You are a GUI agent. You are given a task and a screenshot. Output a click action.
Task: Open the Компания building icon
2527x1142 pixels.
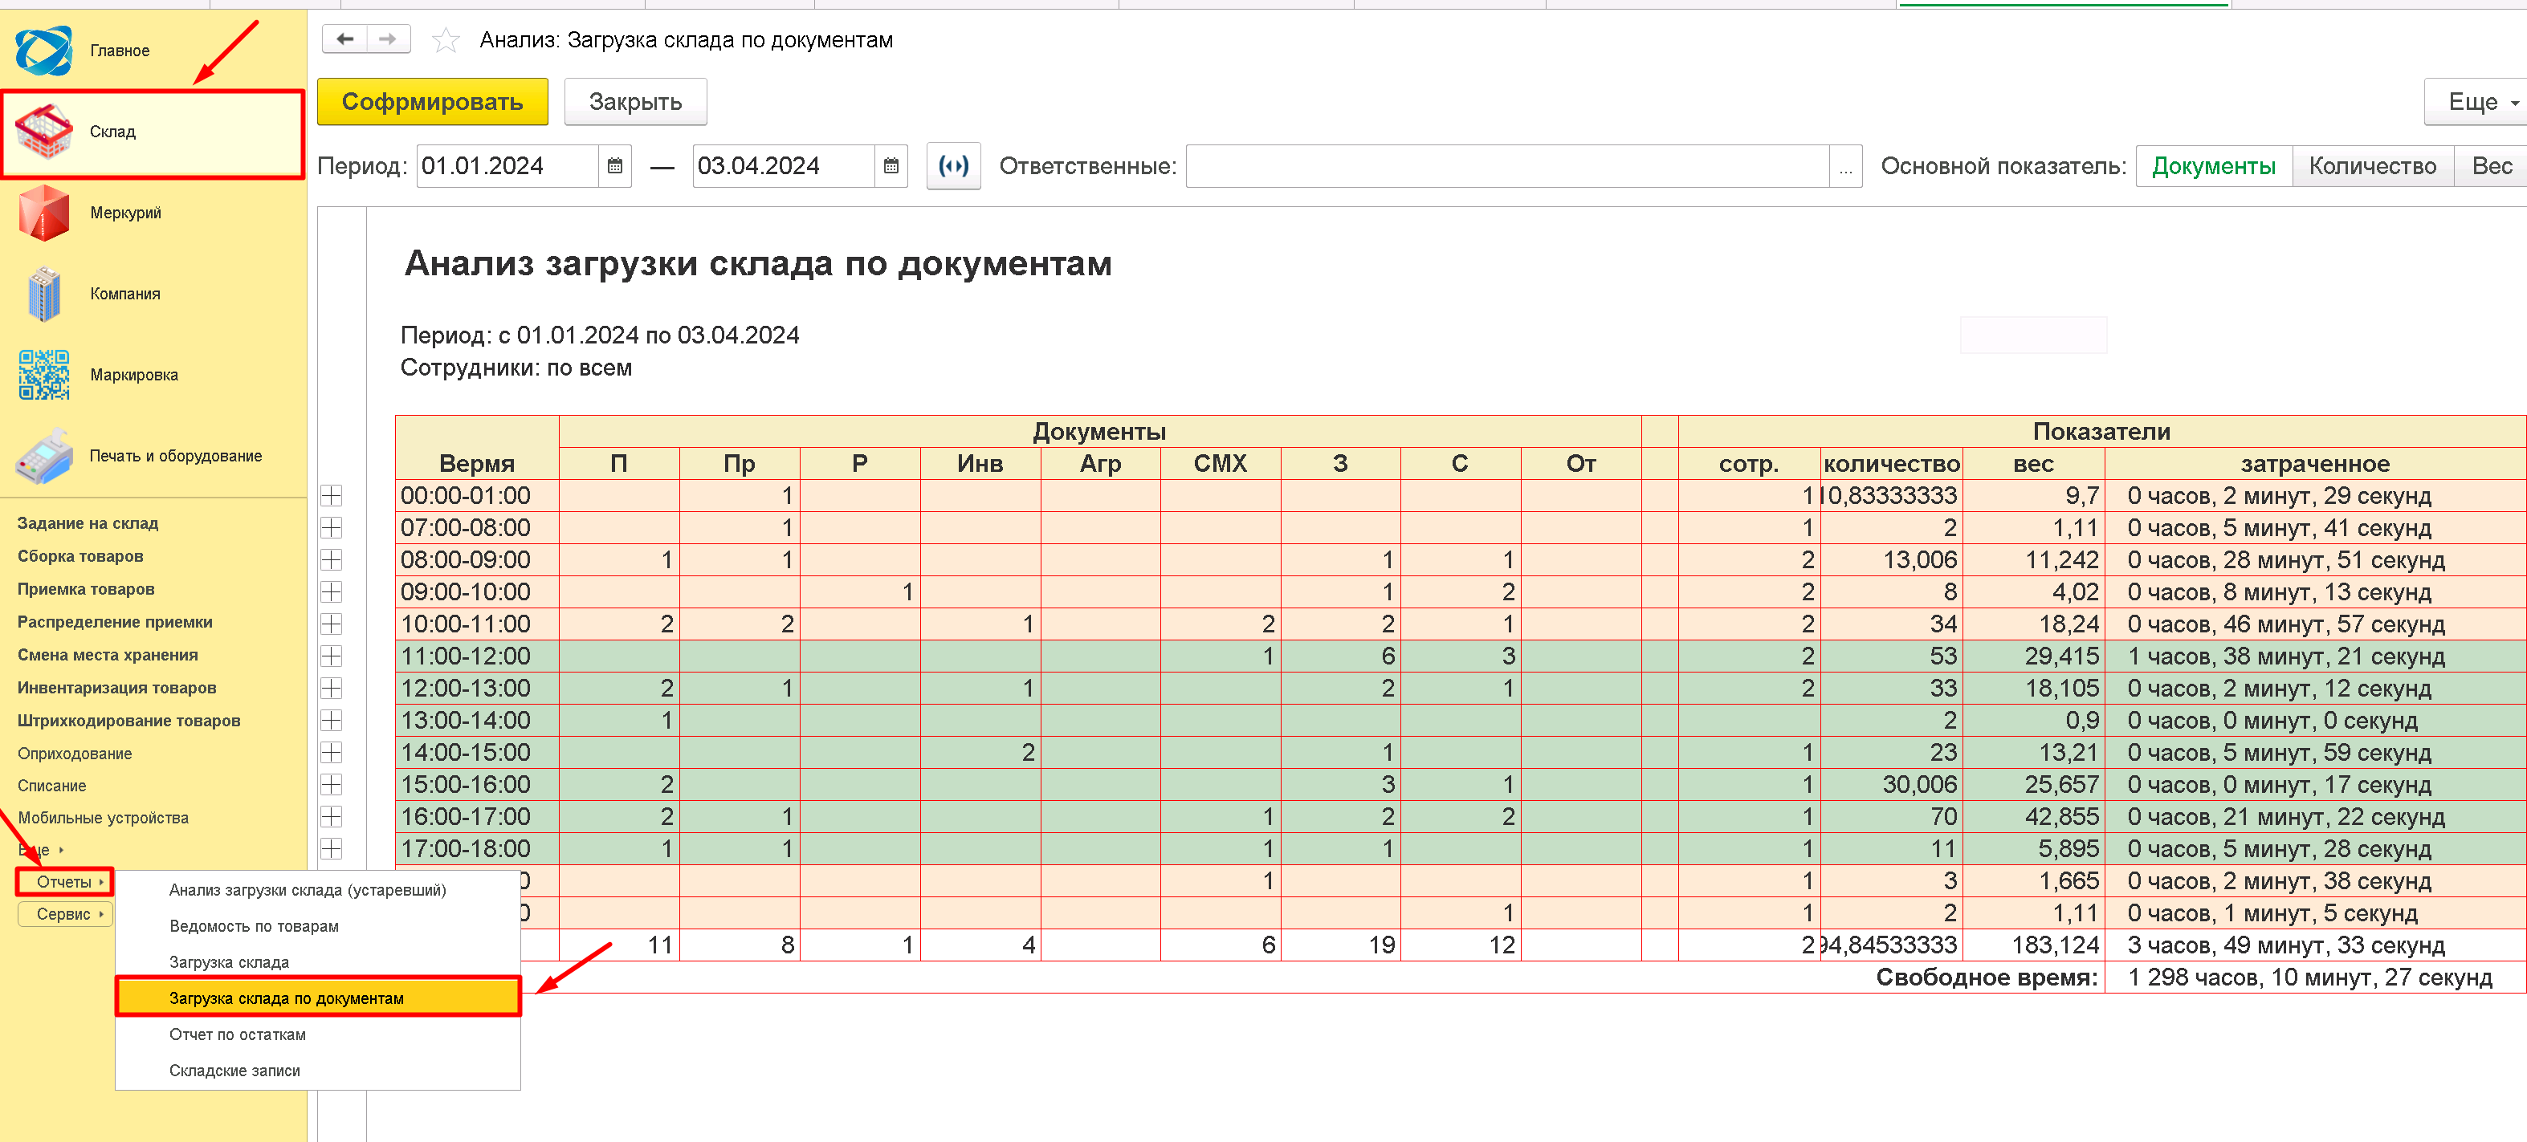[43, 294]
